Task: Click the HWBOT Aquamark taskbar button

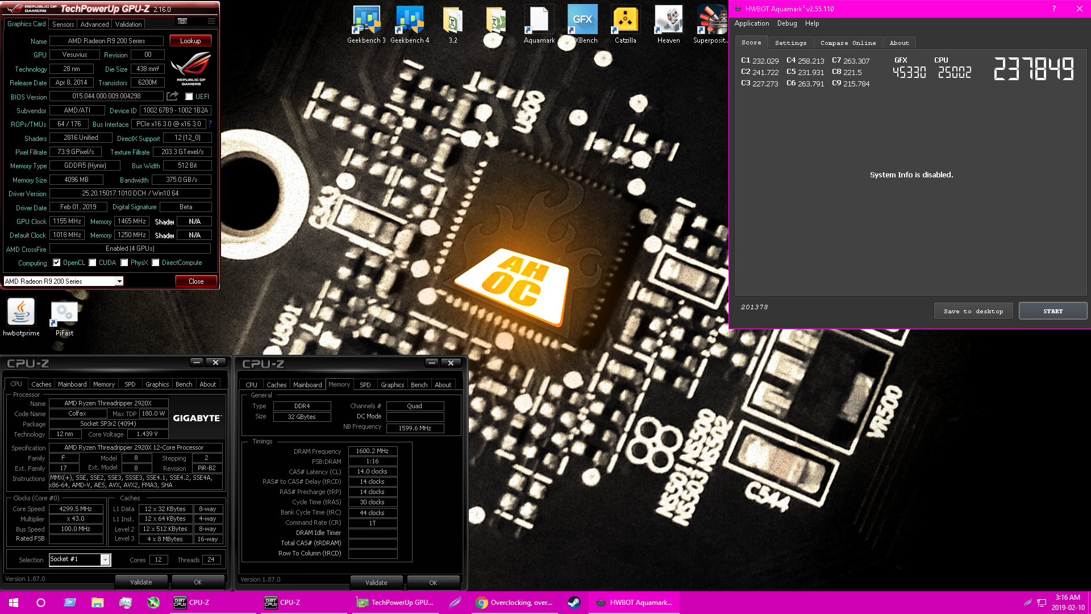Action: pos(635,603)
